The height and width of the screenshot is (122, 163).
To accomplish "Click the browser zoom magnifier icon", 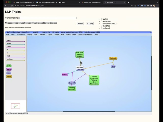I will tap(132, 6).
